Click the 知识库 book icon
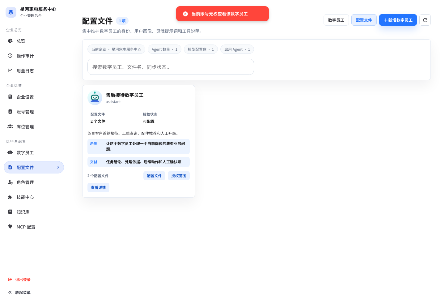The width and height of the screenshot is (445, 303). 10,212
